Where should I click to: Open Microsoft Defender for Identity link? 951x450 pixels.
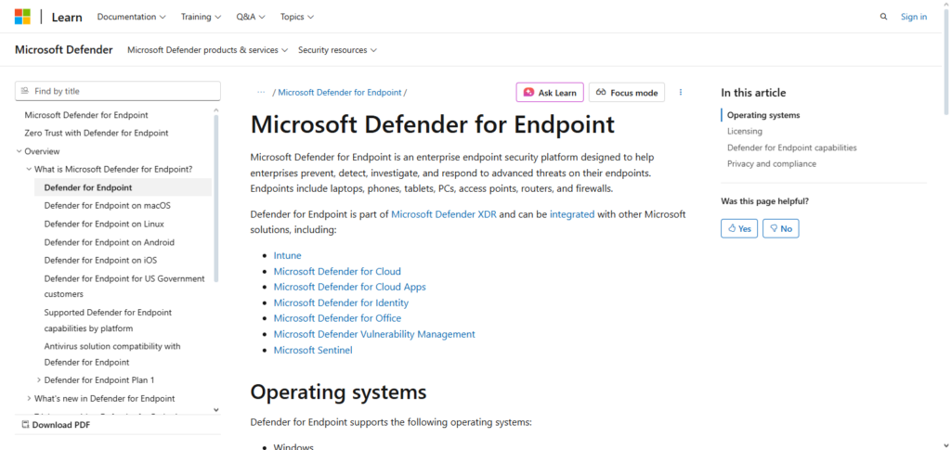(x=341, y=302)
